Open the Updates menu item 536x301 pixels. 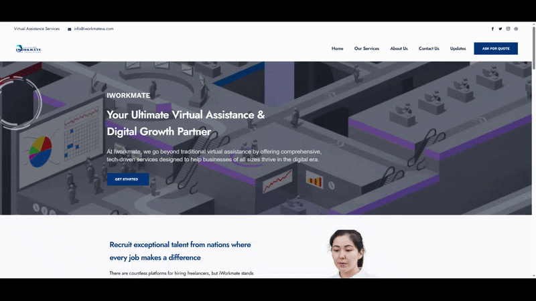click(458, 48)
